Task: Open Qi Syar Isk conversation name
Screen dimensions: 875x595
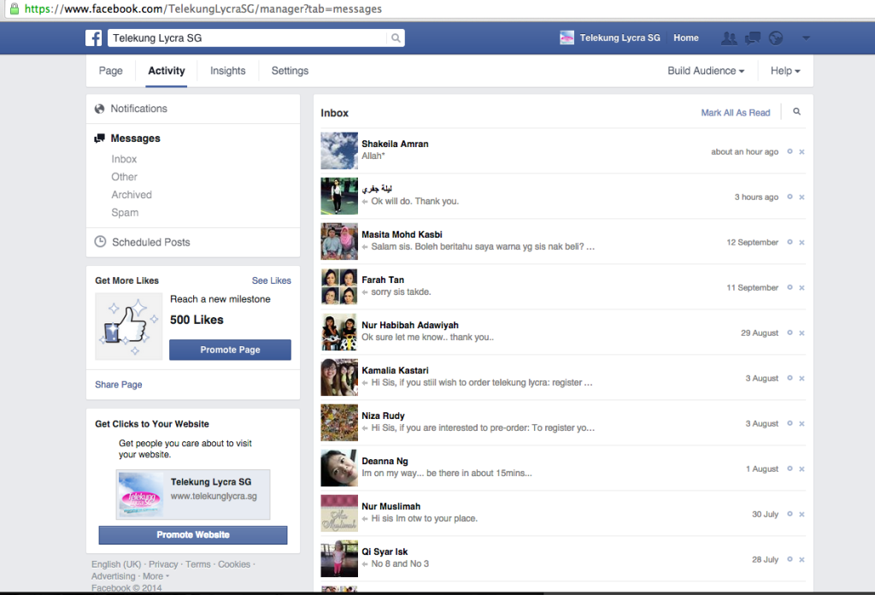Action: [385, 551]
